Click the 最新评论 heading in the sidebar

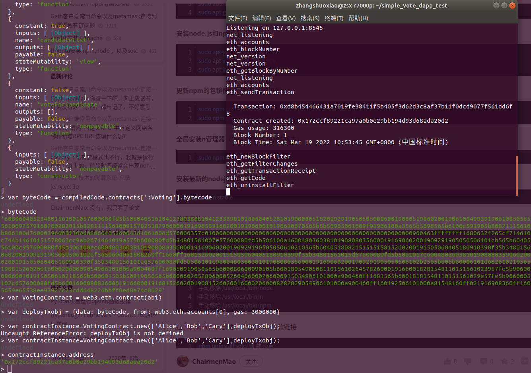62,76
